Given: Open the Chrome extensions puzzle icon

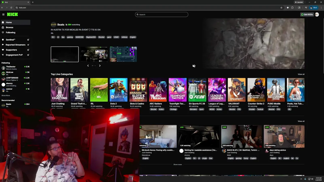Looking at the screenshot, I should [x=292, y=8].
